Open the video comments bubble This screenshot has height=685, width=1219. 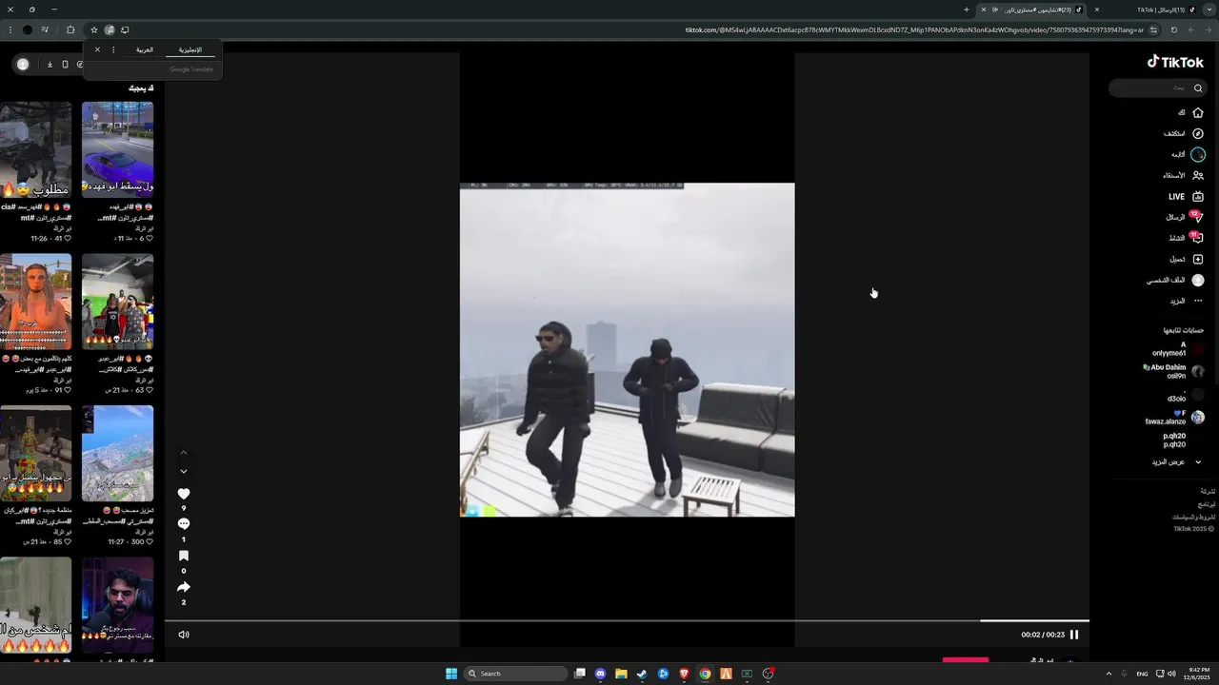184,524
